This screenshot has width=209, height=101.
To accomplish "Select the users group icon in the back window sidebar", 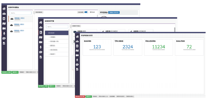I will 4,14.
